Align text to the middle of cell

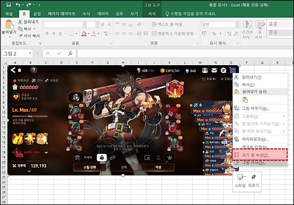click(x=124, y=24)
